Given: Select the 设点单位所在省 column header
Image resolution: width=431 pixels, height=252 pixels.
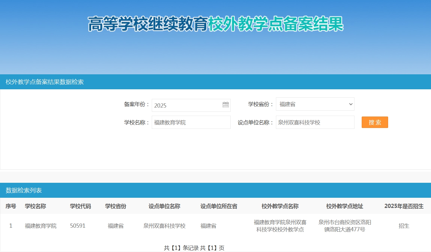Looking at the screenshot, I should 219,206.
